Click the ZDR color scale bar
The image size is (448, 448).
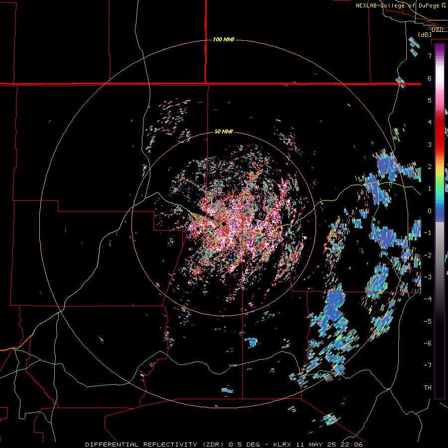click(x=440, y=222)
